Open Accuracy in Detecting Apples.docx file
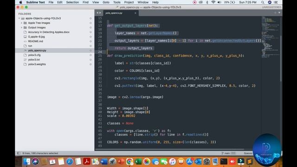This screenshot has width=297, height=167. pyautogui.click(x=49, y=32)
